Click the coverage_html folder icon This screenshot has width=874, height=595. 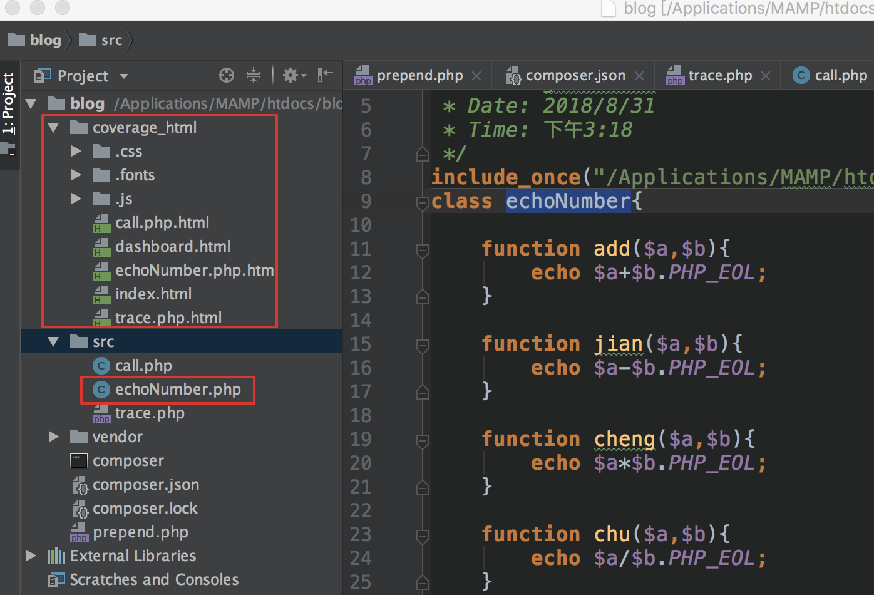[79, 128]
